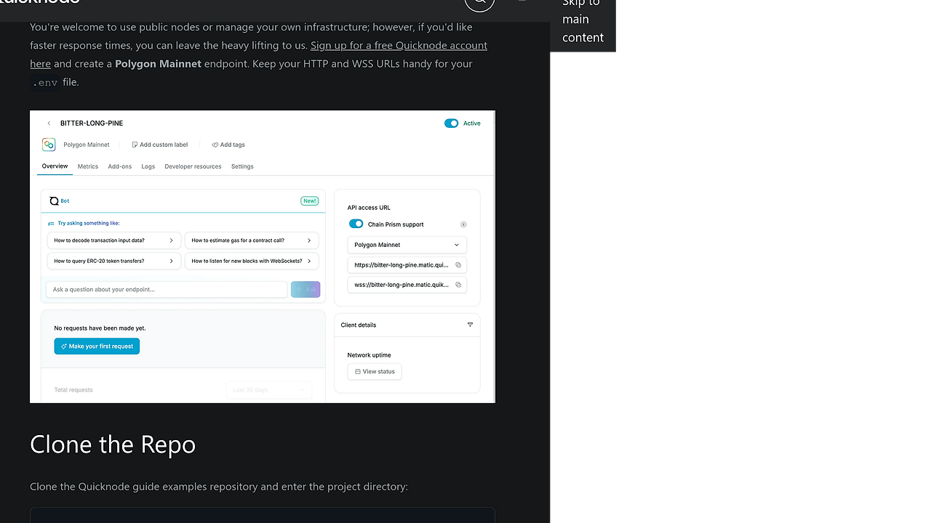Follow the Skip to main content link
Viewport: 931px width, 523px height.
[583, 20]
